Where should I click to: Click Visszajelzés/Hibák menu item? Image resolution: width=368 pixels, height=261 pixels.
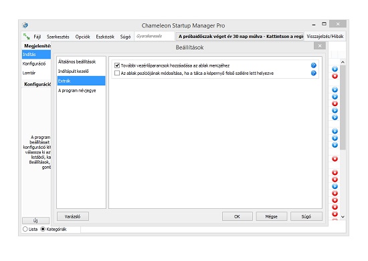tap(325, 36)
